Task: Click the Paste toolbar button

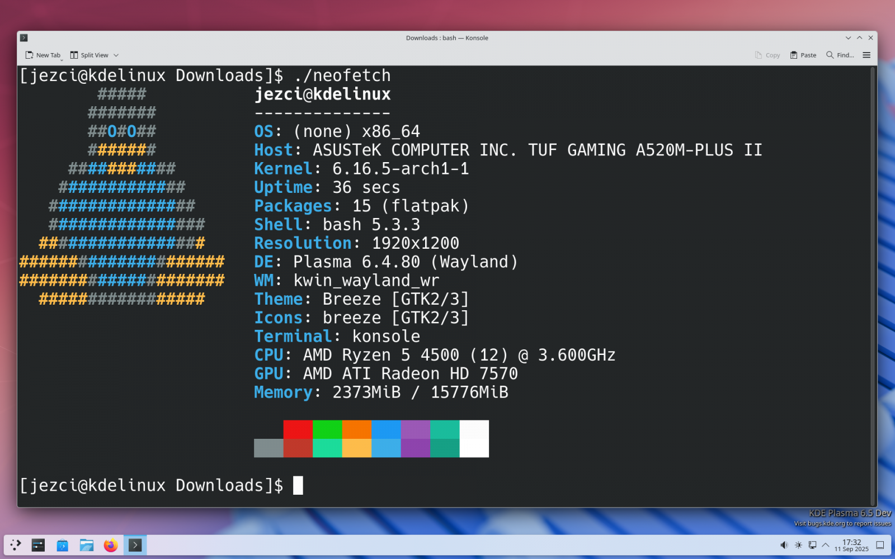Action: [x=803, y=55]
